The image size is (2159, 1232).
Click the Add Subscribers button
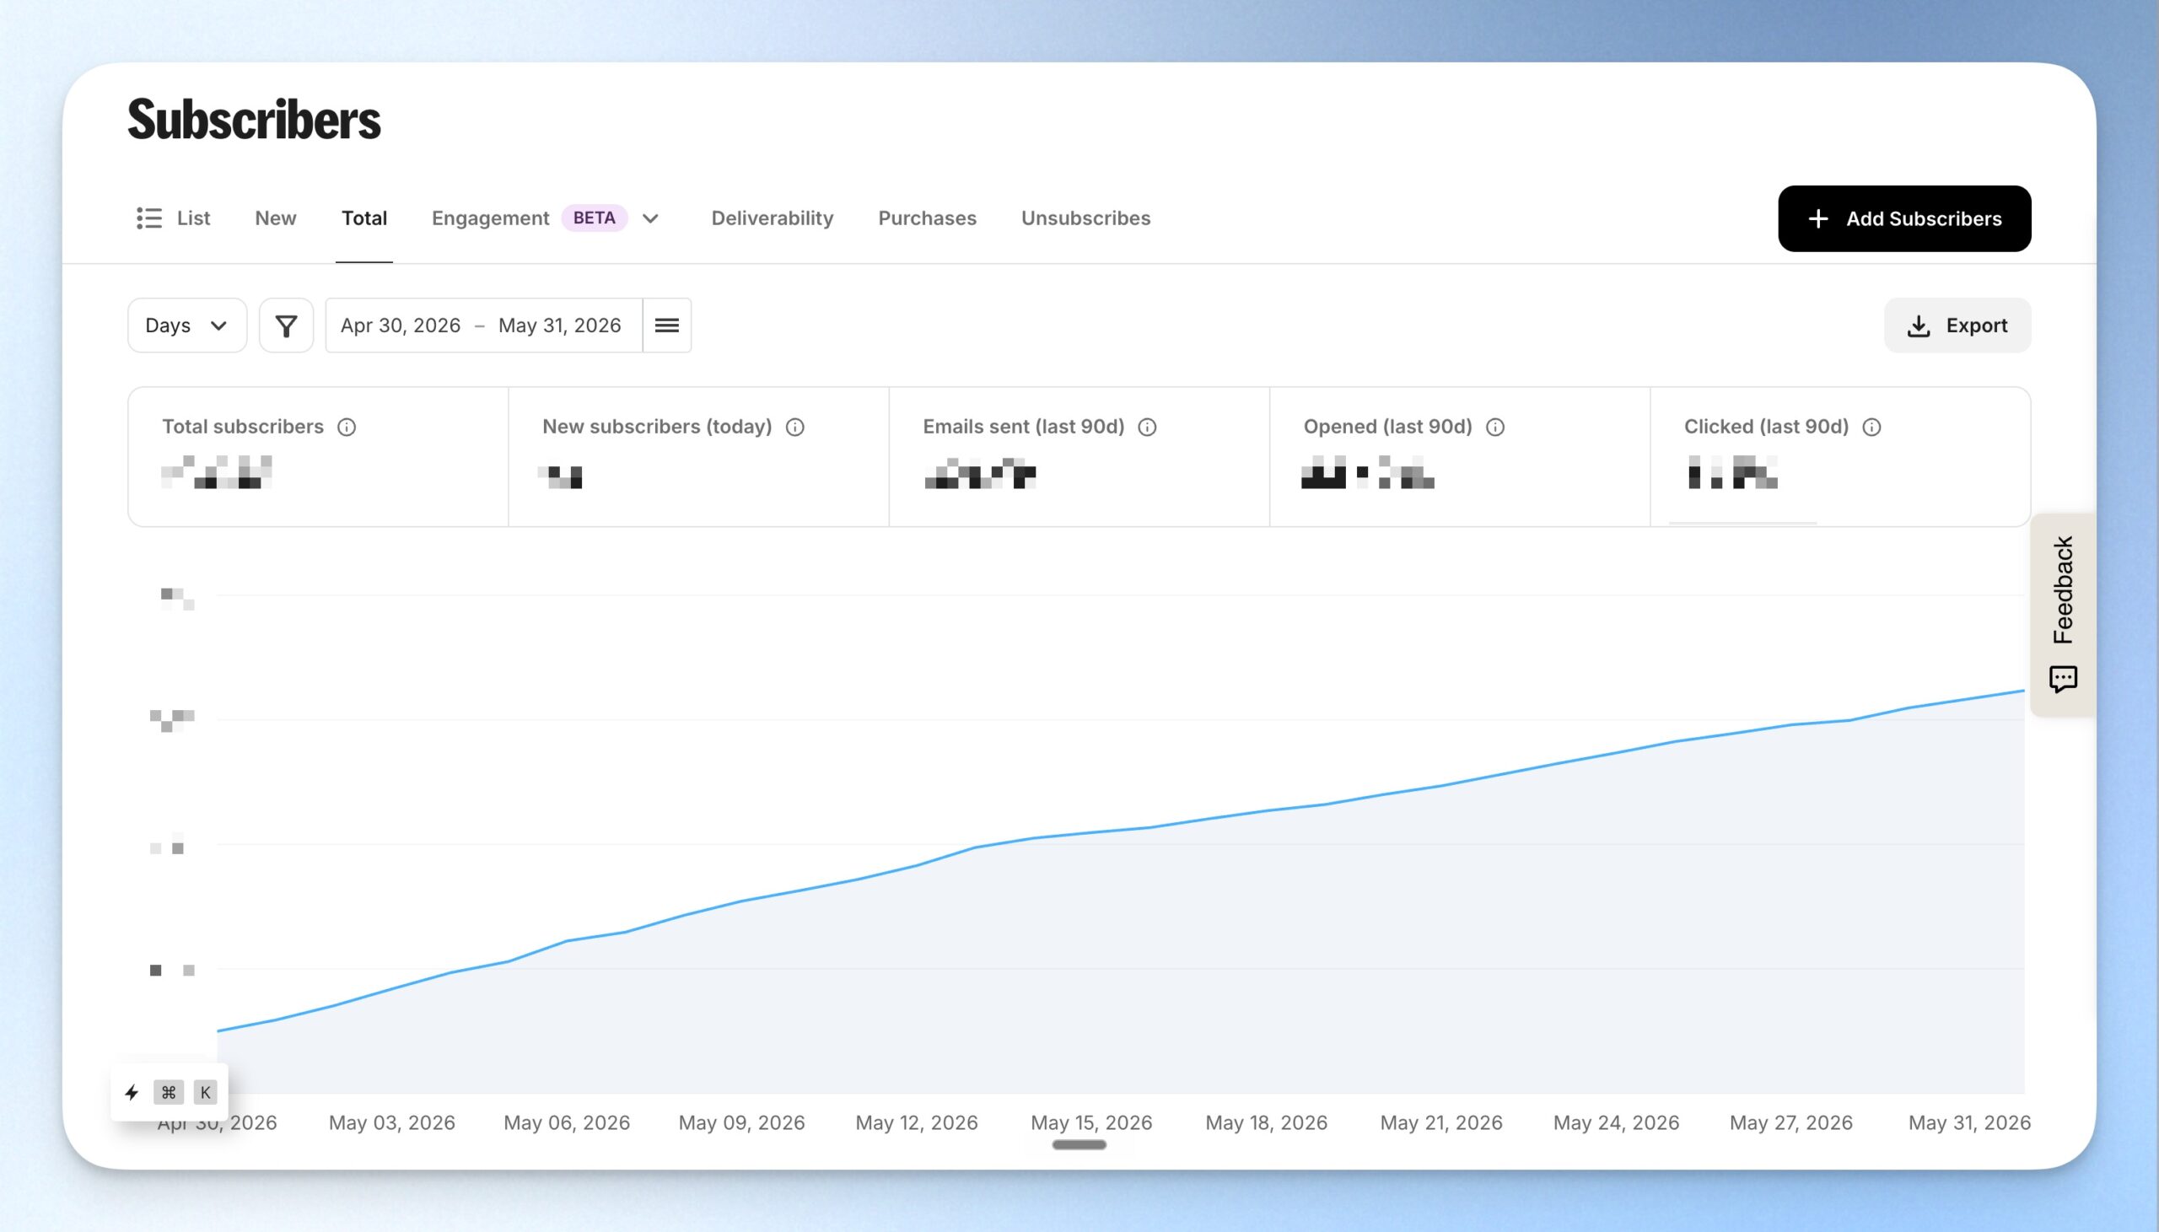(1904, 218)
